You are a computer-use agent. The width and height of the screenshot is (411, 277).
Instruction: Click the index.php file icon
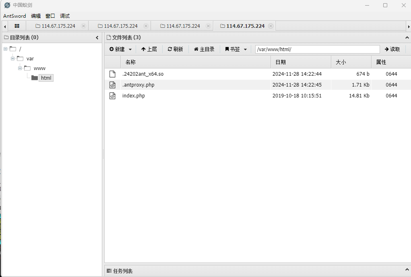click(113, 96)
